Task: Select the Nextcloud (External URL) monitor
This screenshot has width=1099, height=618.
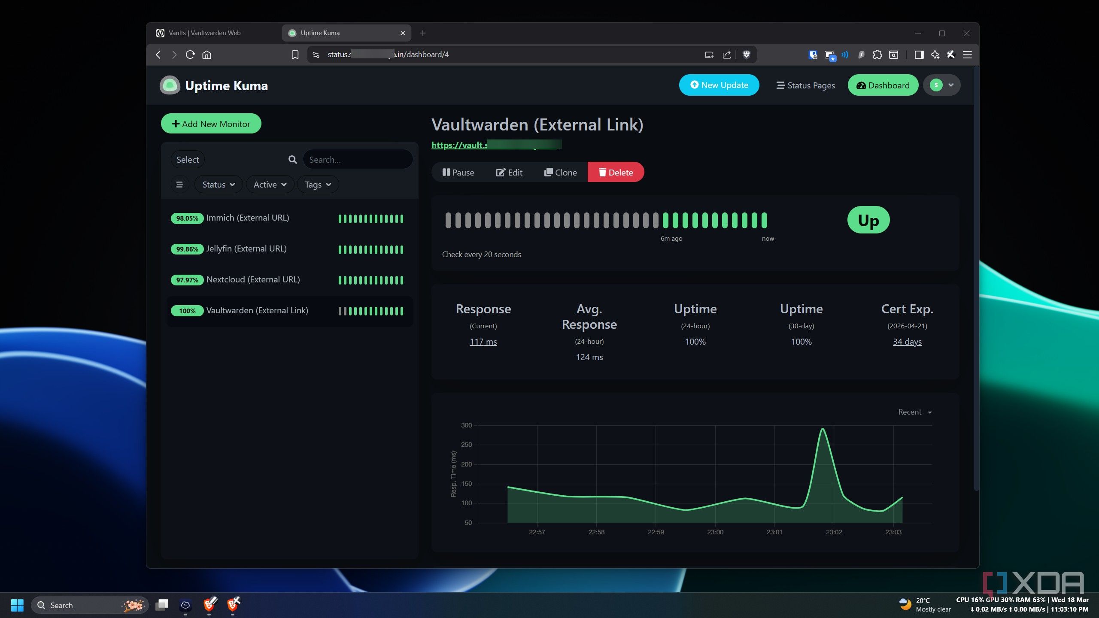Action: 290,280
